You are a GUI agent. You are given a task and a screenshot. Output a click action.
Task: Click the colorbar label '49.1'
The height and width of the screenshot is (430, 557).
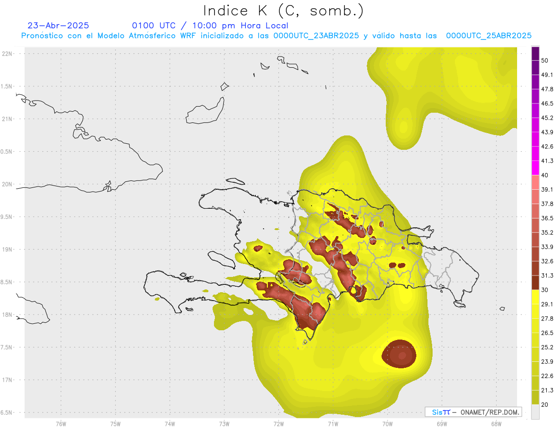tap(547, 75)
